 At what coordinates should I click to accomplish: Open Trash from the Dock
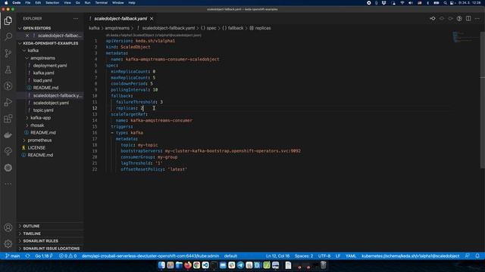pyautogui.click(x=324, y=265)
